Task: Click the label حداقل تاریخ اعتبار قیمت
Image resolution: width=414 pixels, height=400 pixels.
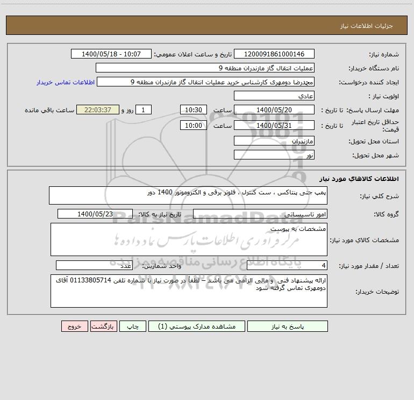Action: point(375,126)
